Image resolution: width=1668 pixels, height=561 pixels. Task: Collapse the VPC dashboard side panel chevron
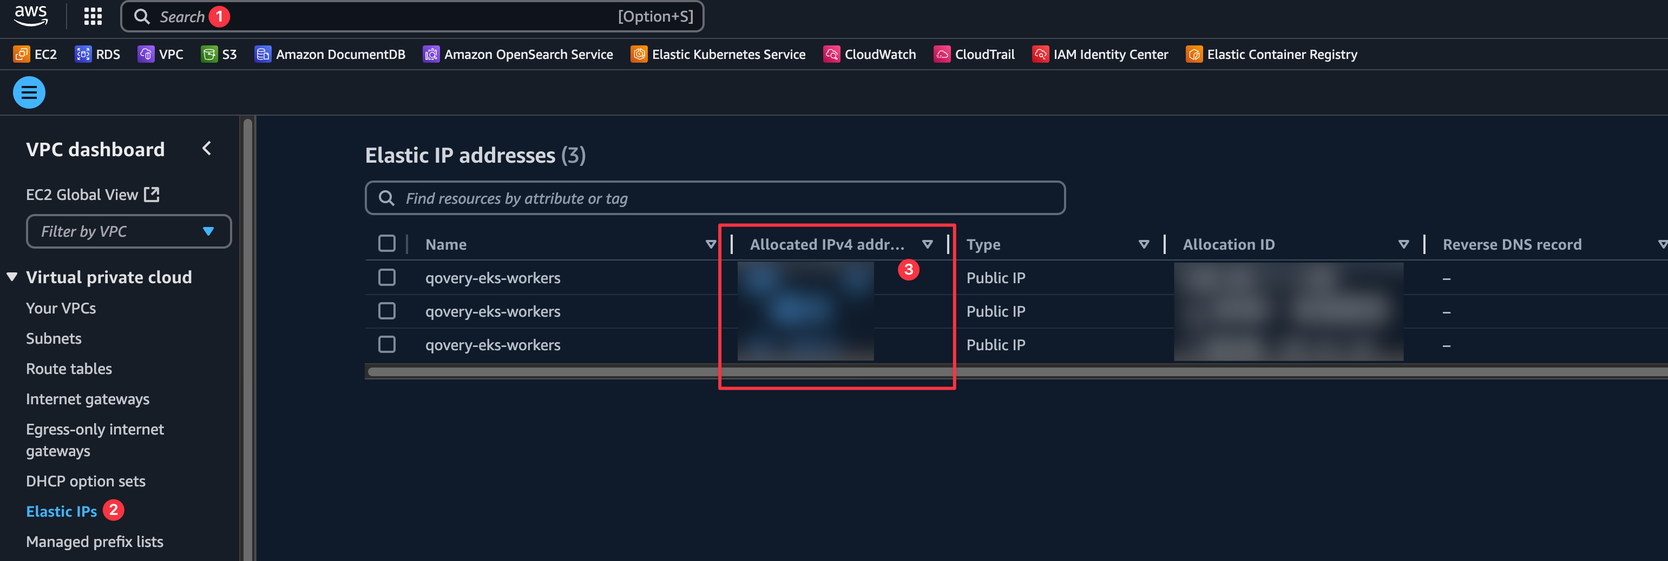(x=207, y=149)
